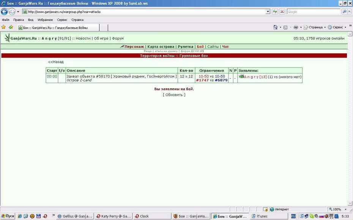Expand the quick launch overflow chevron
The image size is (353, 220).
click(x=54, y=215)
